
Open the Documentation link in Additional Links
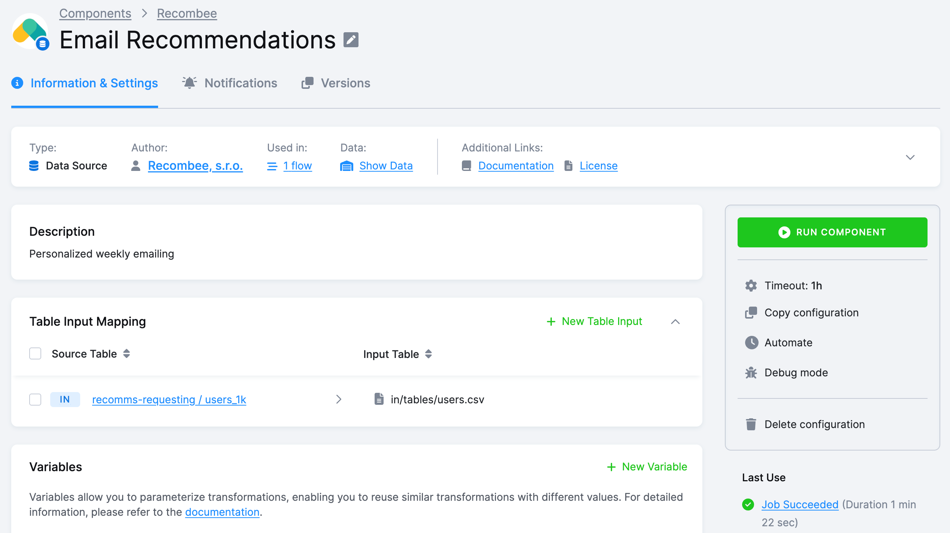click(516, 166)
